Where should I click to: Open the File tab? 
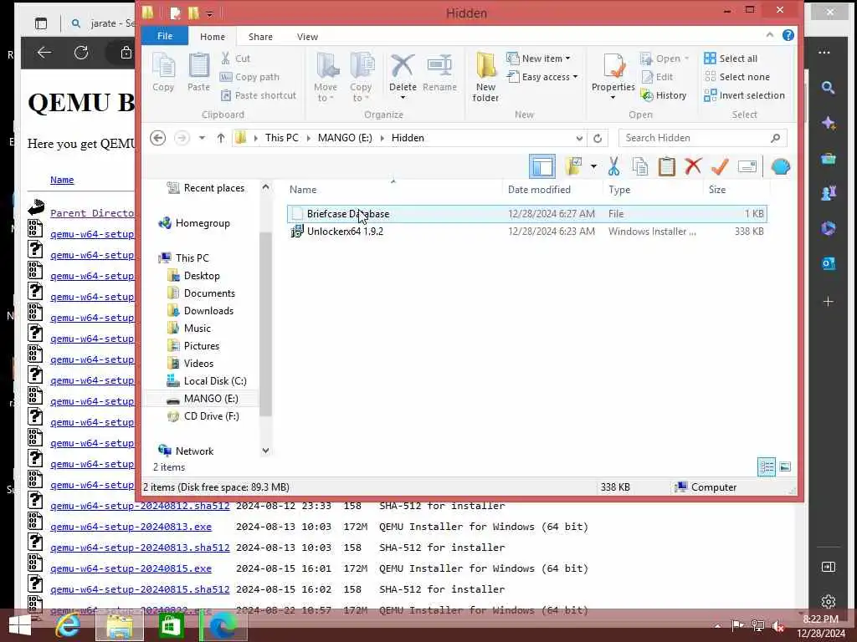click(165, 36)
